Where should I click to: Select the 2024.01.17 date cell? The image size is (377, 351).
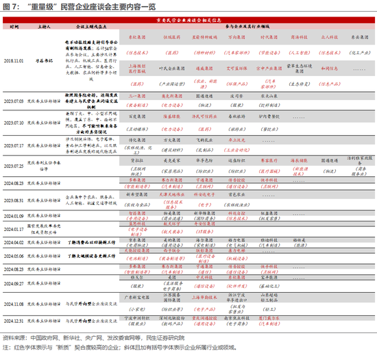click(x=14, y=230)
